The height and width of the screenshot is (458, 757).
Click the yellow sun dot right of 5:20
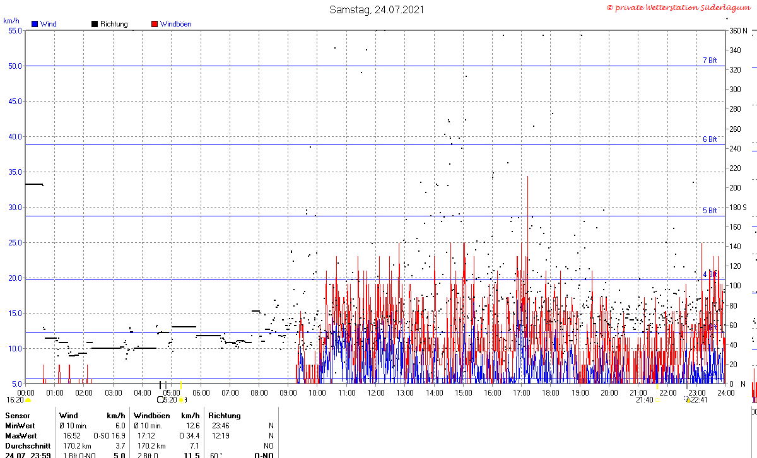click(181, 400)
